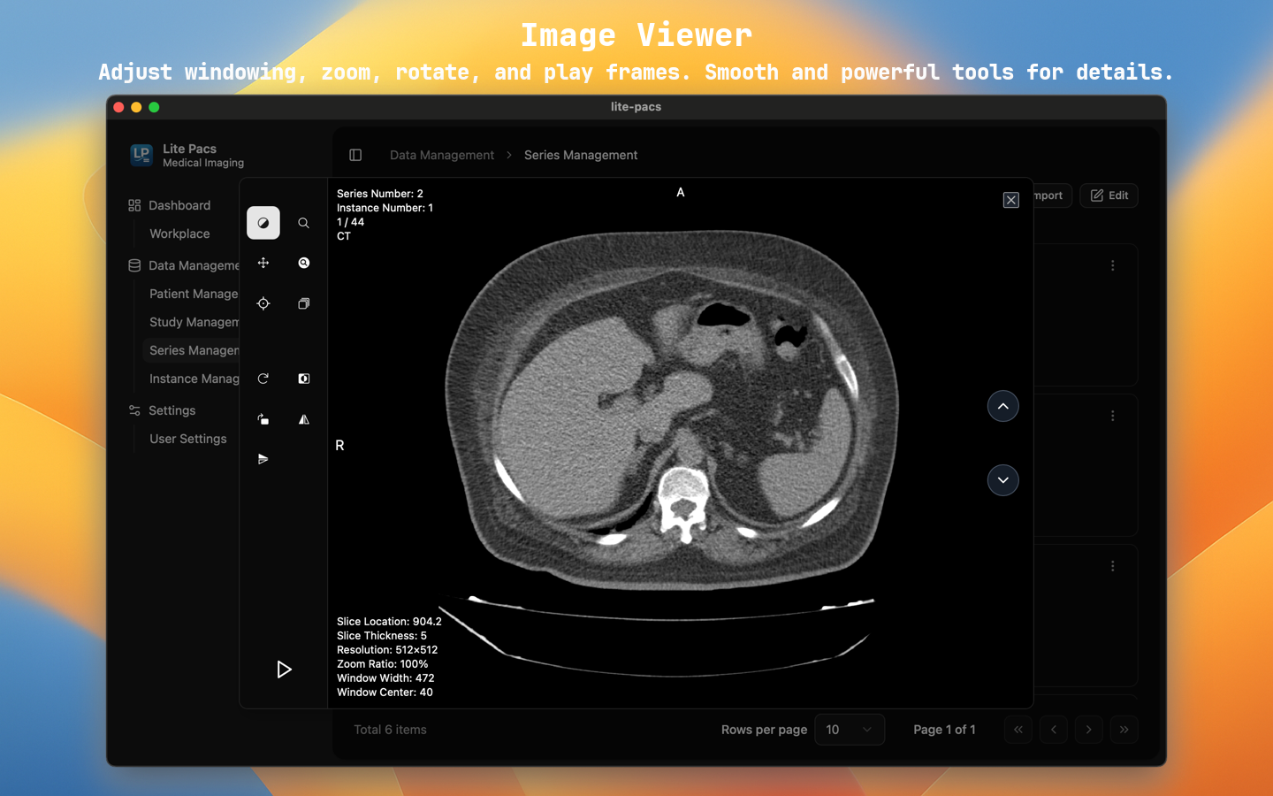This screenshot has height=796, width=1273.
Task: Click the Series Management breadcrumb
Action: [581, 155]
